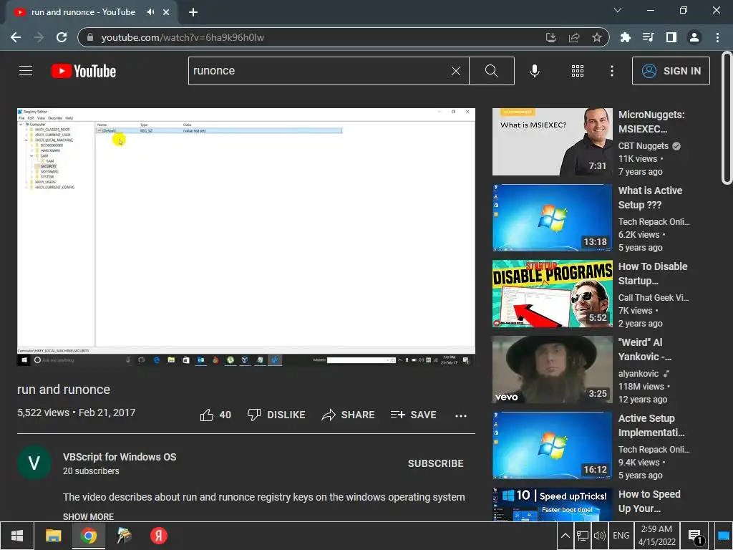Open VBScript for Windows OS channel avatar
This screenshot has height=550, width=733.
tap(34, 463)
